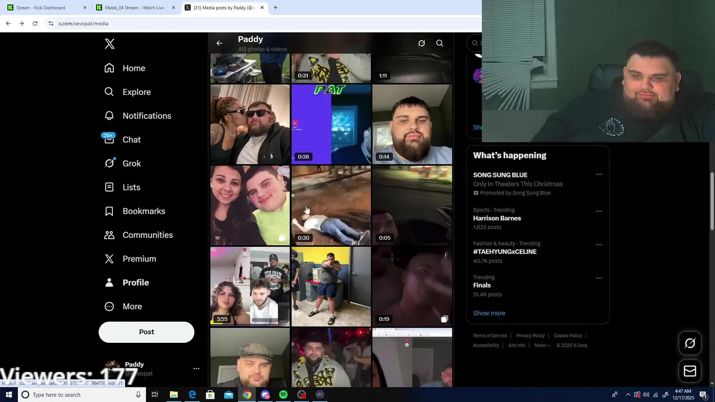
Task: Expand the footer More menu
Action: pyautogui.click(x=542, y=345)
